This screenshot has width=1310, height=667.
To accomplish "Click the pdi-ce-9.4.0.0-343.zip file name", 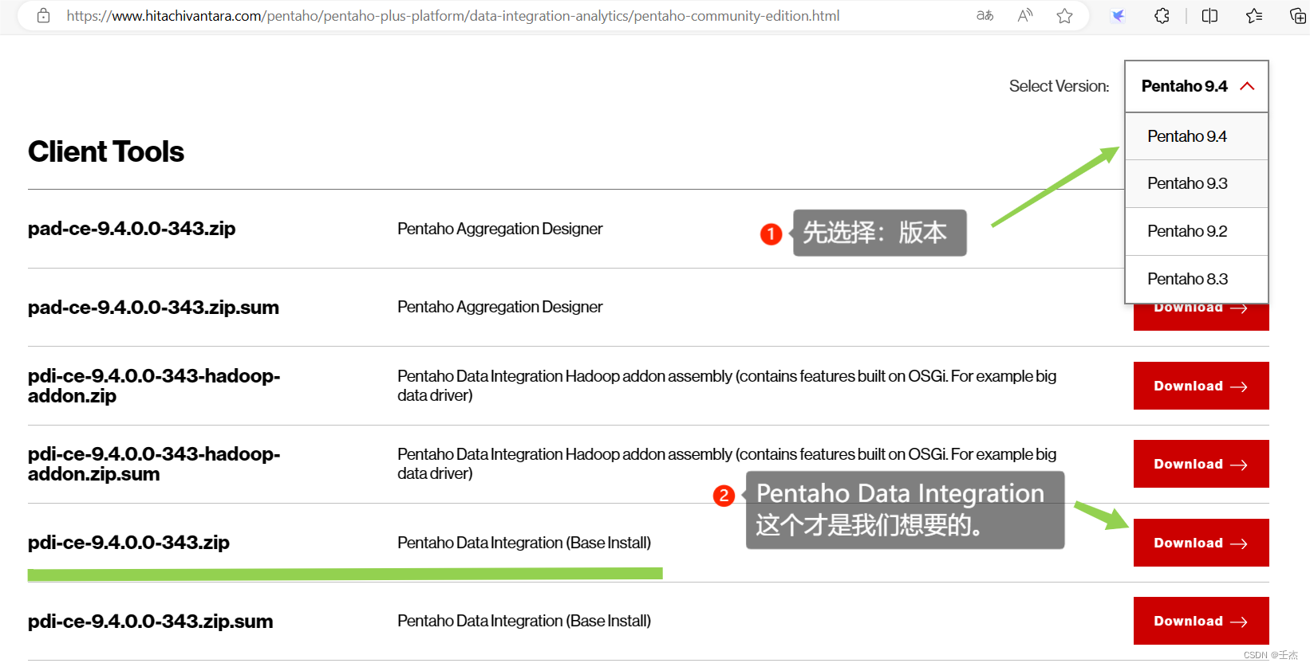I will (x=128, y=543).
